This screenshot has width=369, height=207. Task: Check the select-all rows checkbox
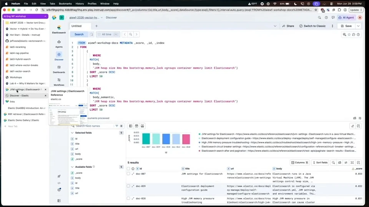click(x=128, y=169)
